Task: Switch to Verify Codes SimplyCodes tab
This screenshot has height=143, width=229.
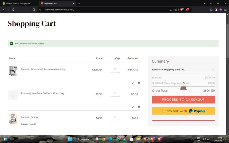Action: point(18,3)
